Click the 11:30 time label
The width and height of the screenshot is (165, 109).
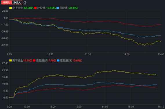[88, 54]
